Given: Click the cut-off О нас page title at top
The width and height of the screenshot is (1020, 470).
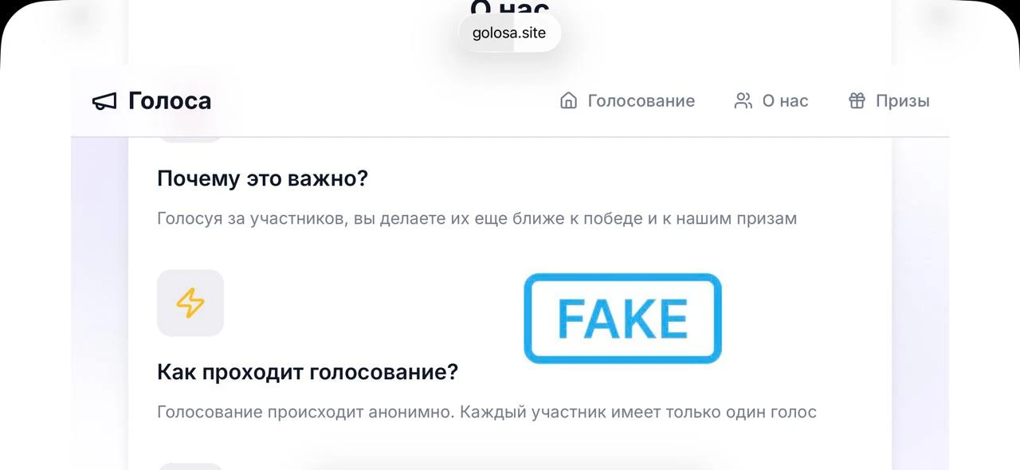Looking at the screenshot, I should (x=510, y=8).
